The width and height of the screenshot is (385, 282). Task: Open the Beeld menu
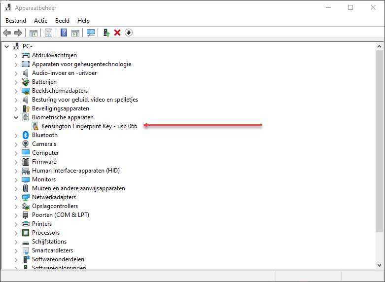tap(63, 21)
